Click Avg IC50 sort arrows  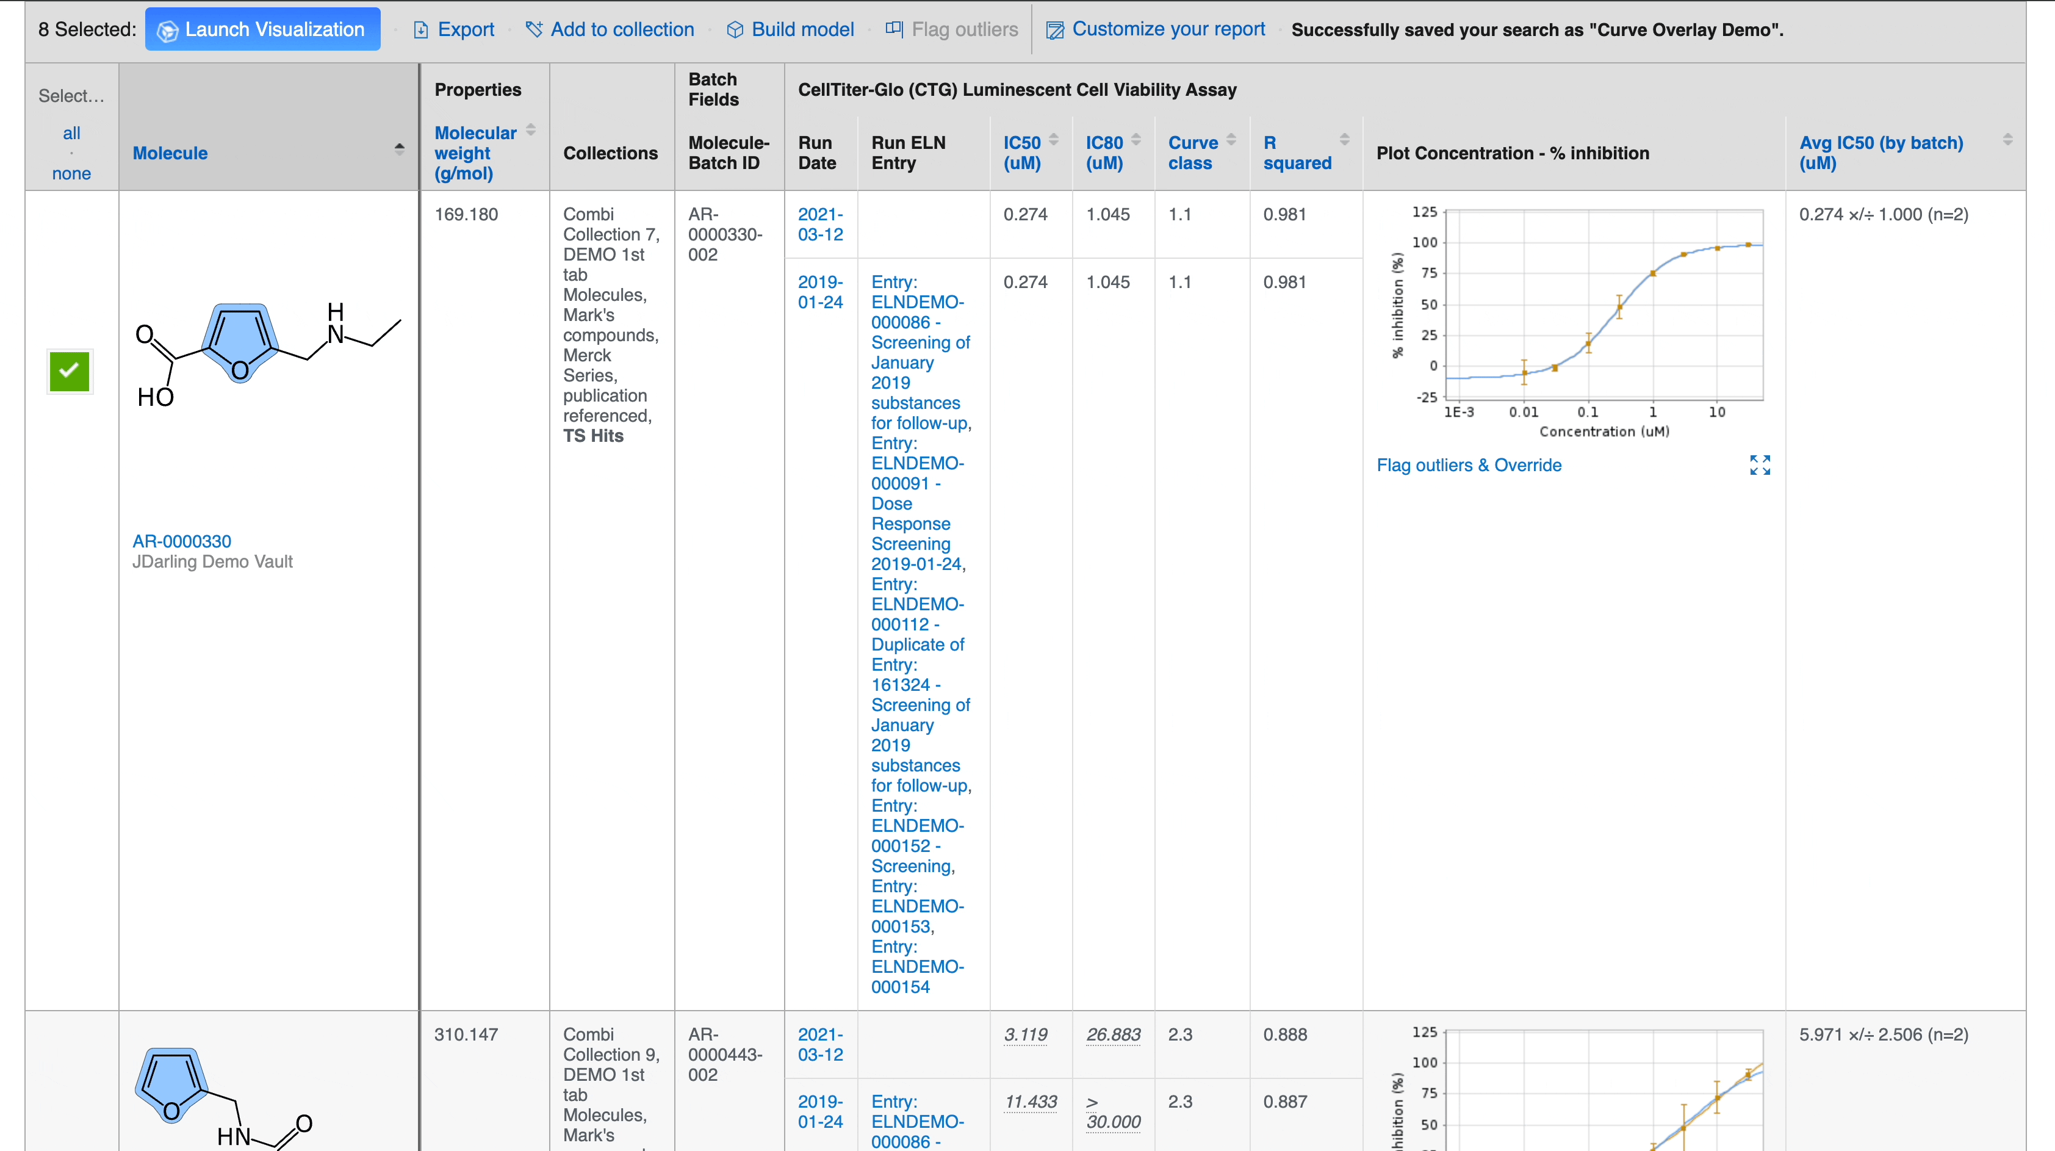point(2007,139)
